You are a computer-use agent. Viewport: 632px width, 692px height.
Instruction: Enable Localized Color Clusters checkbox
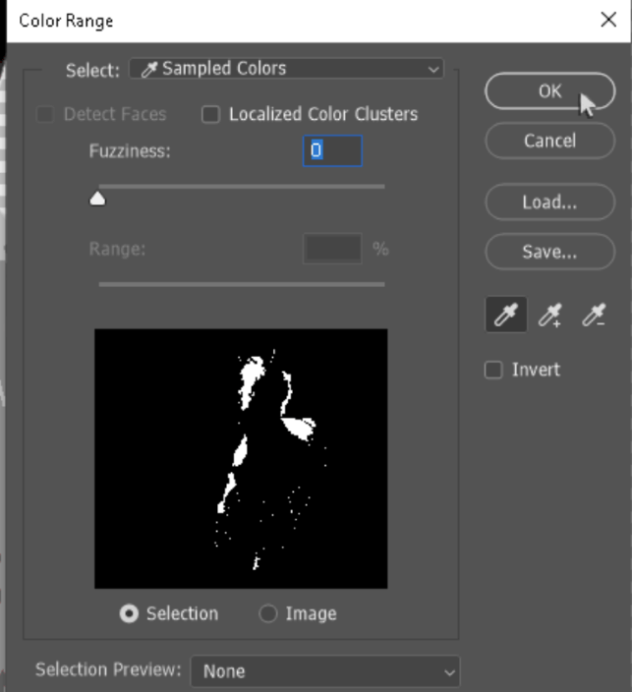[210, 115]
